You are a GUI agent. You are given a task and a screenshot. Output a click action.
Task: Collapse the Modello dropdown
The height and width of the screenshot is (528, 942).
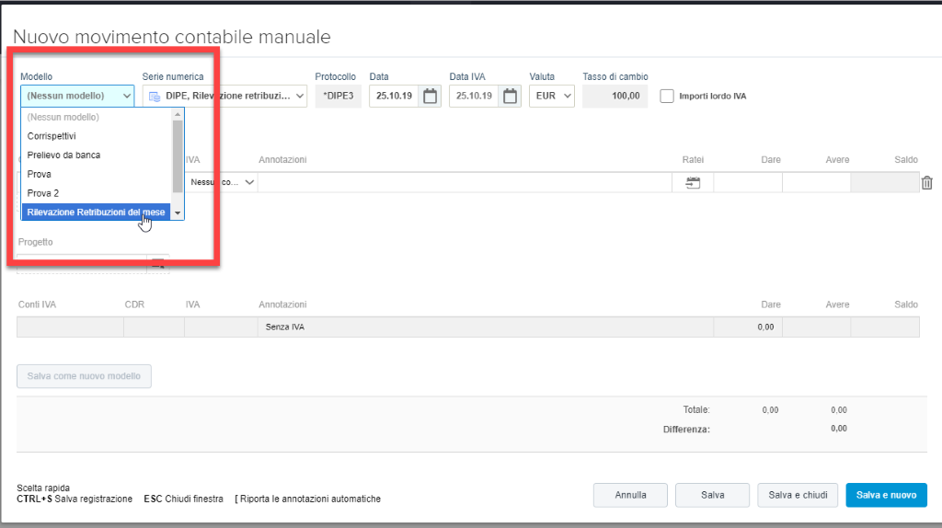(126, 96)
